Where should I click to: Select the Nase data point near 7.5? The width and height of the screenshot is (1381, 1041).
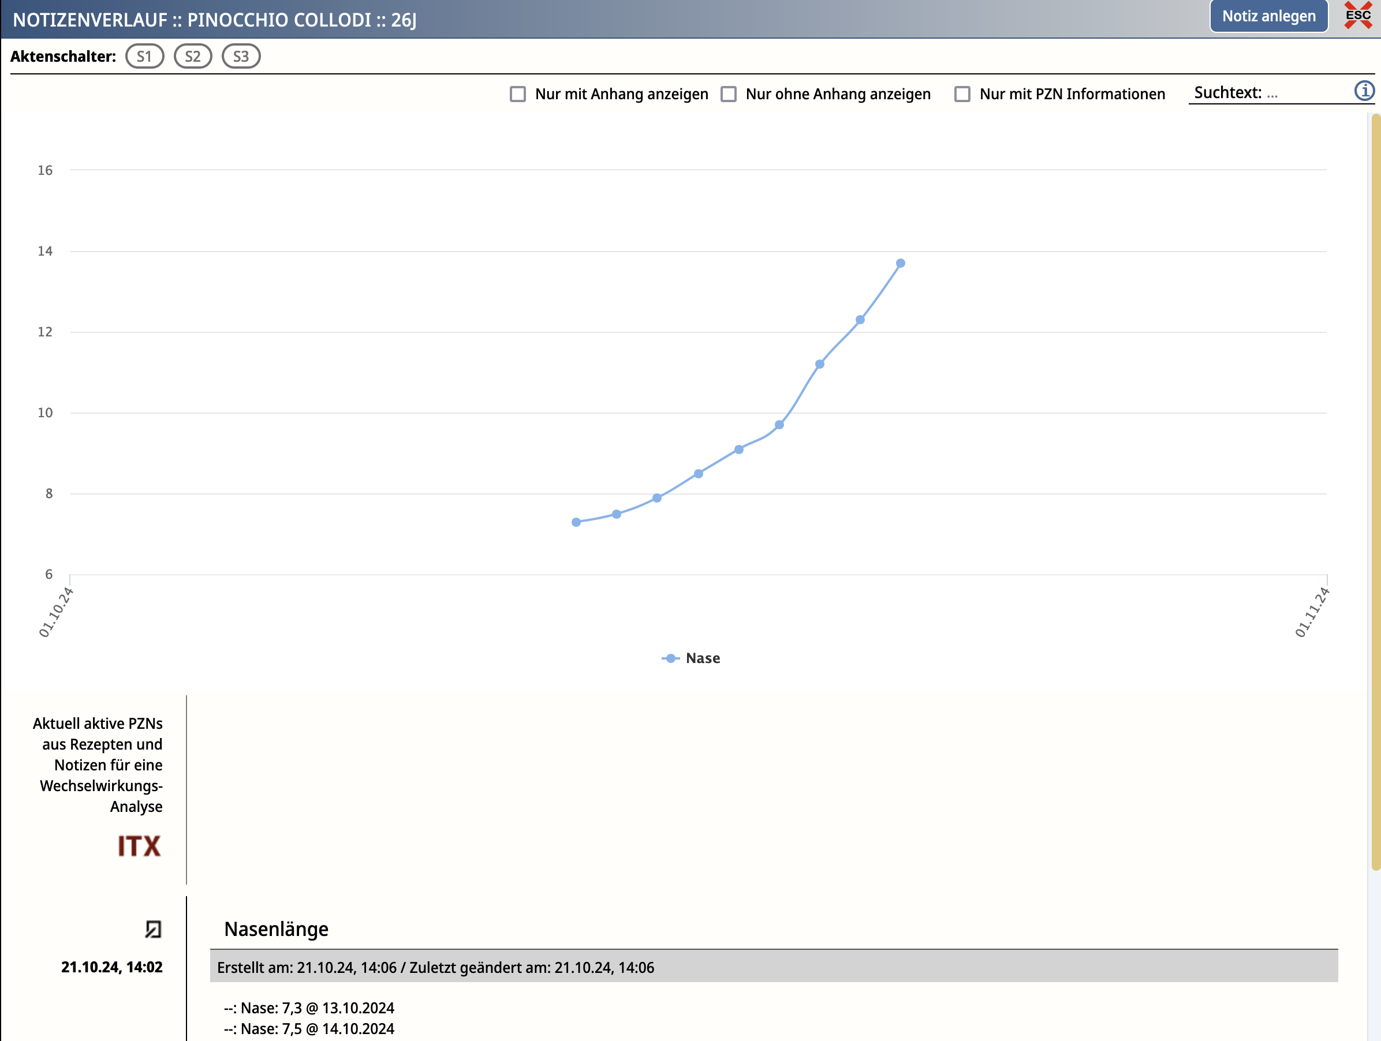pyautogui.click(x=617, y=514)
